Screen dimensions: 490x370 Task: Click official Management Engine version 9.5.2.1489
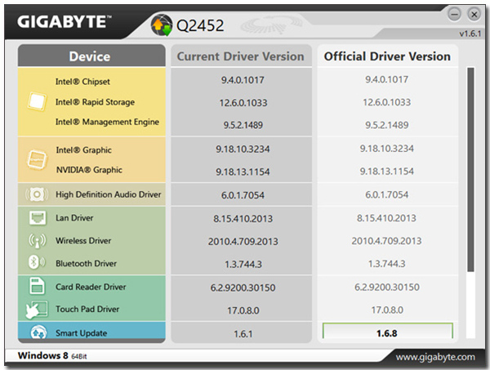[386, 125]
